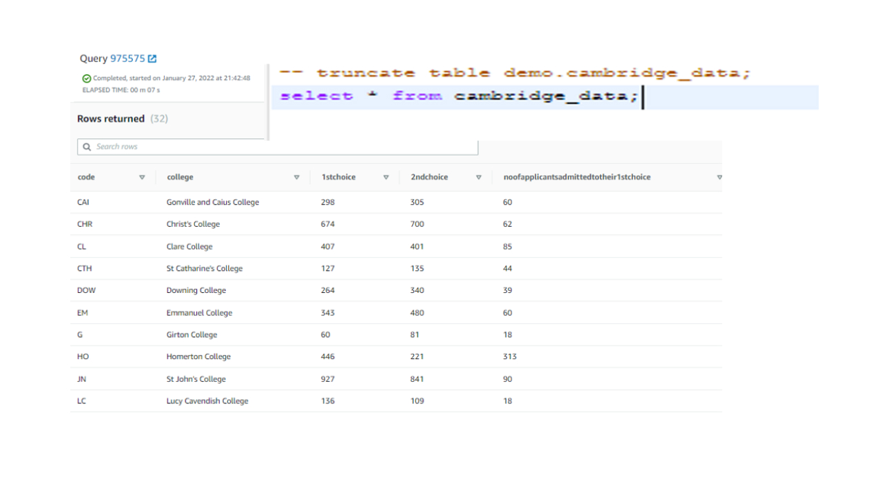Select code cell EM
Image resolution: width=889 pixels, height=490 pixels.
(x=83, y=313)
